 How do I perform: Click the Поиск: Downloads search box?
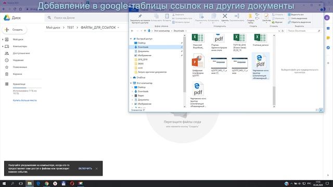pos(303,31)
